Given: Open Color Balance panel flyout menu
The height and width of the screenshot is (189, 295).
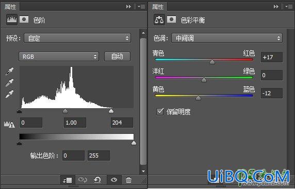Looking at the screenshot, I should [289, 7].
